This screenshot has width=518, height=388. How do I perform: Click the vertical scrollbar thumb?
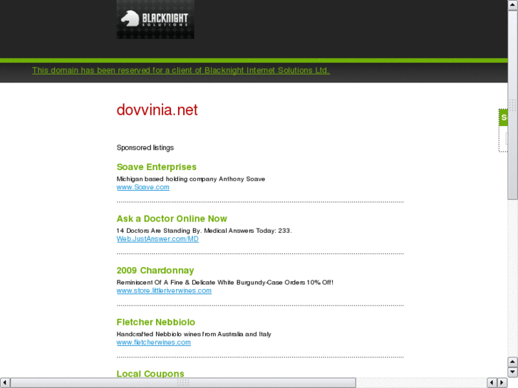(512, 105)
